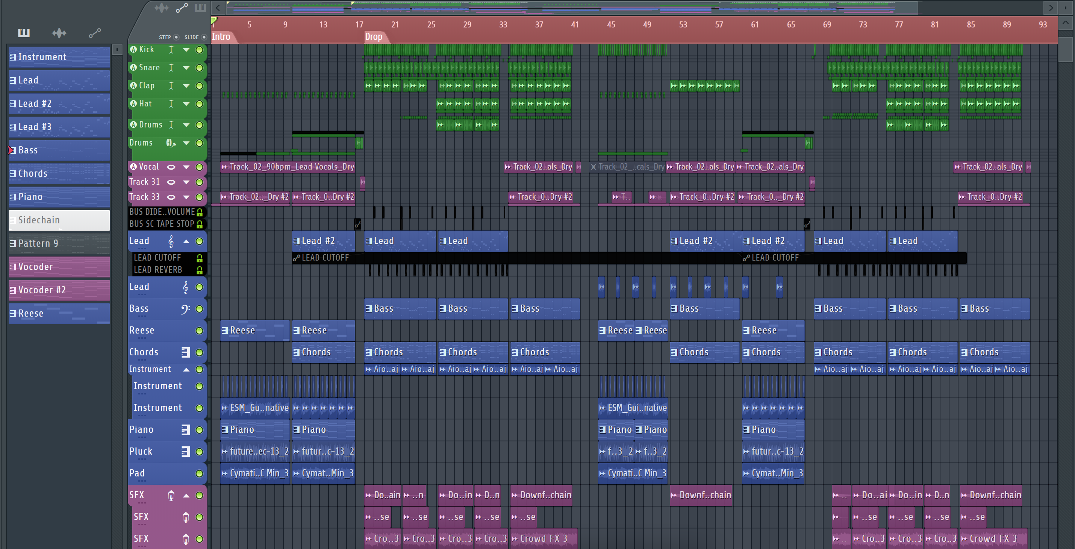Viewport: 1075px width, 549px height.
Task: Click the Drums track speaker icon
Action: tap(171, 143)
